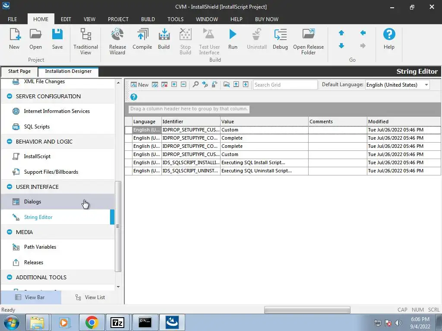Open SQL Scripts view

coord(57,127)
